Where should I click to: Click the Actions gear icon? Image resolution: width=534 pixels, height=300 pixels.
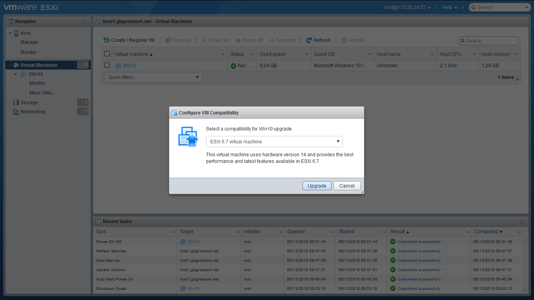tap(344, 40)
